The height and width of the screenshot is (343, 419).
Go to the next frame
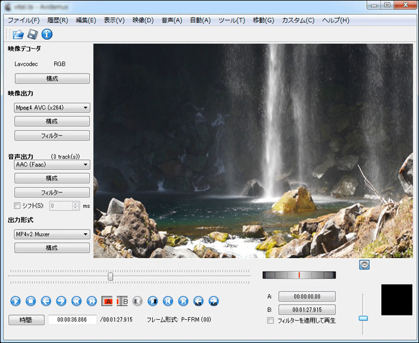[x=61, y=301]
